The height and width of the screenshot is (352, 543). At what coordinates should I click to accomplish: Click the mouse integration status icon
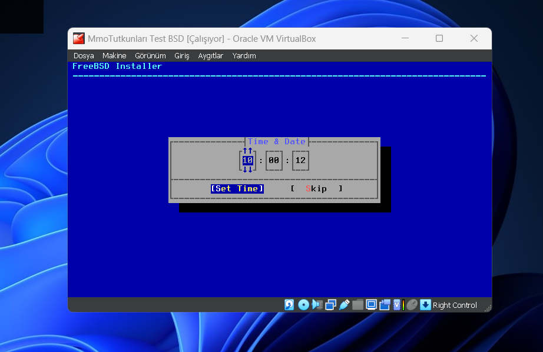(x=412, y=305)
